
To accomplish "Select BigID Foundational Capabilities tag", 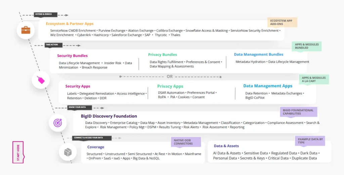I will point(298,112).
